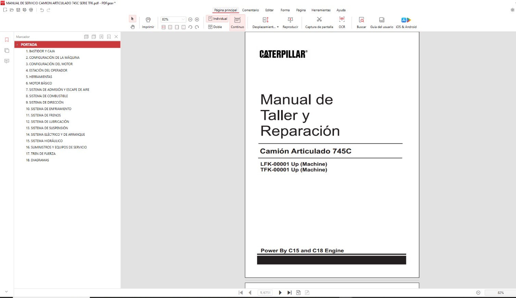Viewport: 516px width, 298px height.
Task: Click the fit height icon
Action: click(x=184, y=27)
